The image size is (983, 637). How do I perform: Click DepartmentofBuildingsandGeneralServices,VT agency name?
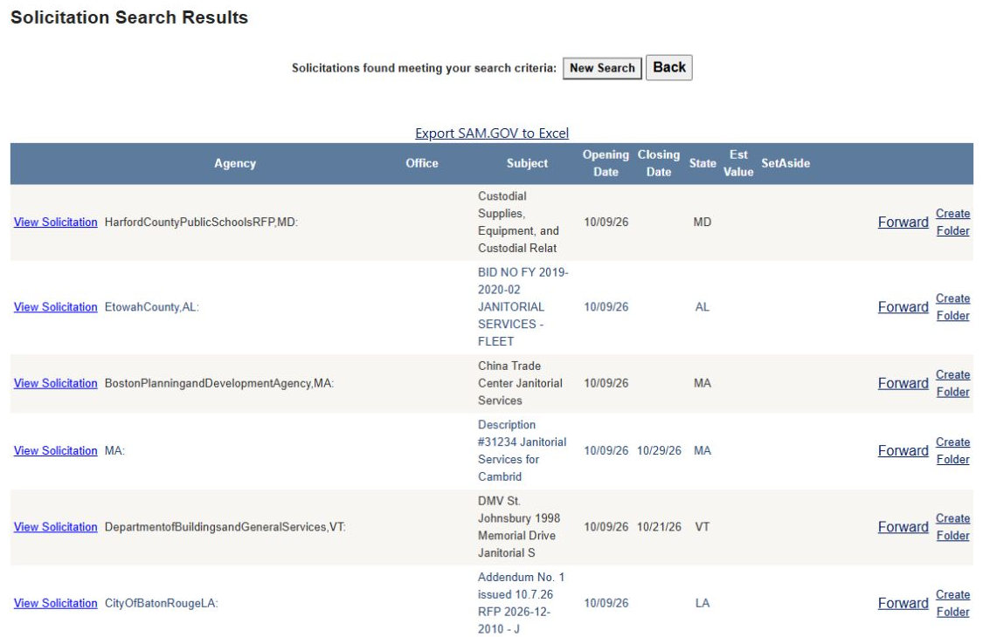pyautogui.click(x=225, y=527)
